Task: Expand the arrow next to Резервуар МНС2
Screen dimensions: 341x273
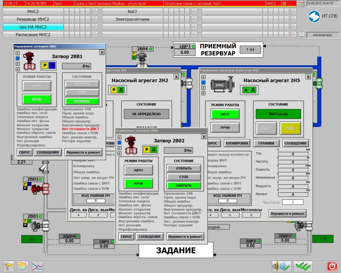Action: pos(95,19)
